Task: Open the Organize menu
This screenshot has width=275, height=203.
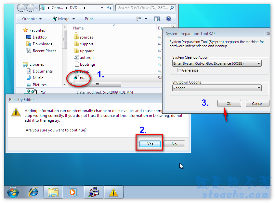Action: 32,19
